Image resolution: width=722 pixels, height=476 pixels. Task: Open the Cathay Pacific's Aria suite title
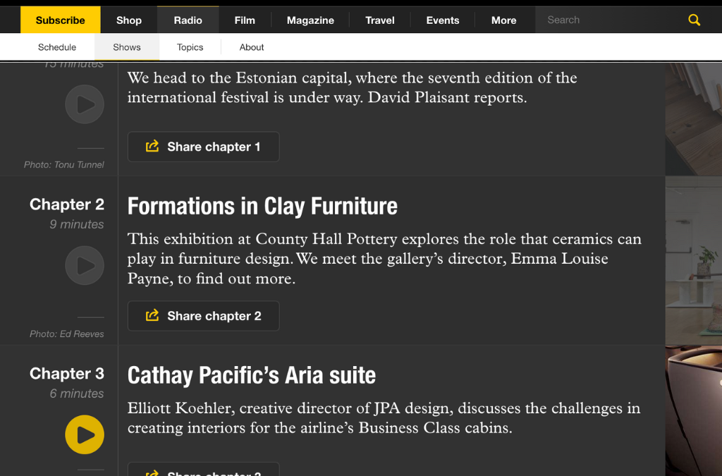coord(252,375)
